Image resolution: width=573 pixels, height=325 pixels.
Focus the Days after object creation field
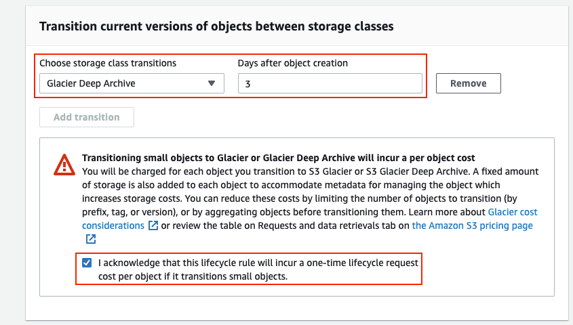pyautogui.click(x=330, y=83)
